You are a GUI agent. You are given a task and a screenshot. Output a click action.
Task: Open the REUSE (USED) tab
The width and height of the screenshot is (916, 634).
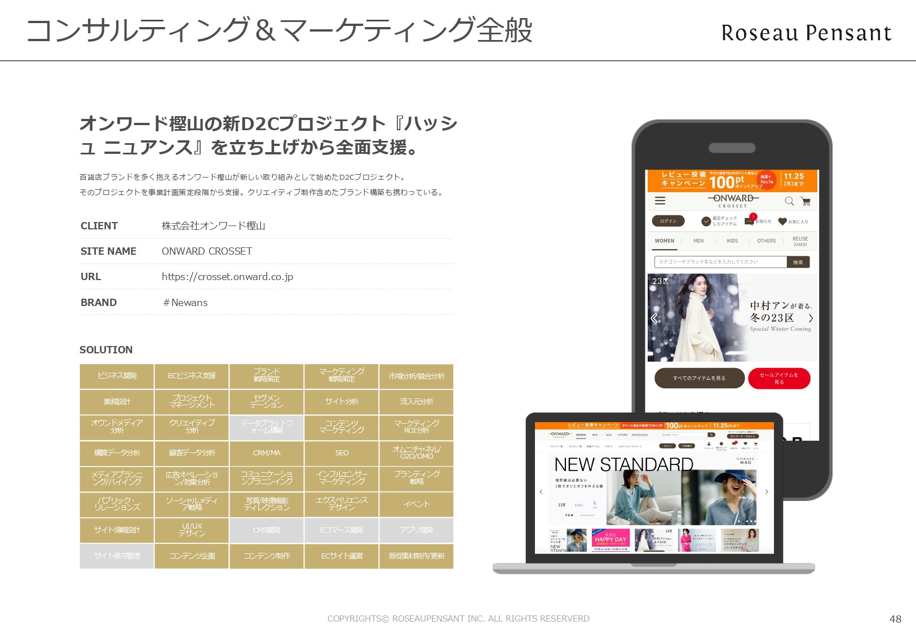coord(800,241)
